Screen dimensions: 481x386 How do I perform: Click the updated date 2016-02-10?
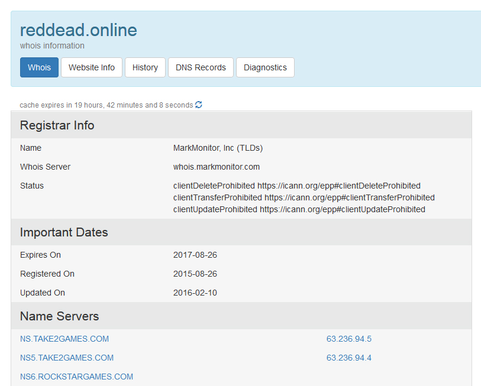195,293
